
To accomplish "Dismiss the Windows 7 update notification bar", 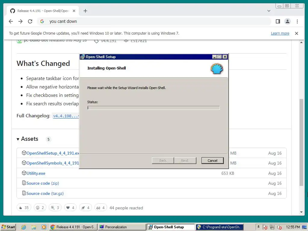I will click(296, 33).
